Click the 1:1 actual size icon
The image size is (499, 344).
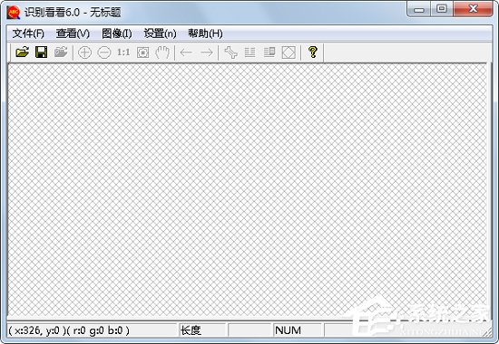click(x=123, y=53)
